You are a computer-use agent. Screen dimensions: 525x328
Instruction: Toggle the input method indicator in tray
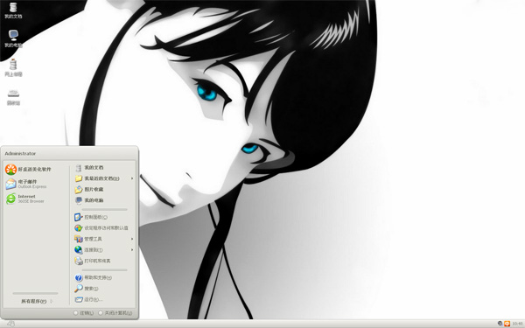click(x=507, y=324)
